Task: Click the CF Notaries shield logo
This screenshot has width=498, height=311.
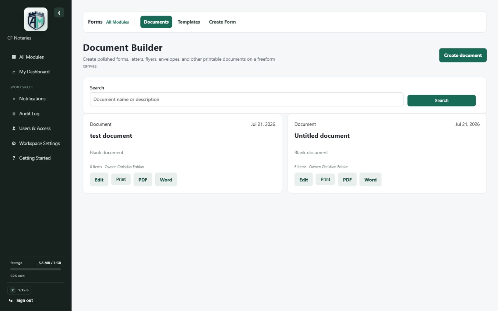Action: 36,19
